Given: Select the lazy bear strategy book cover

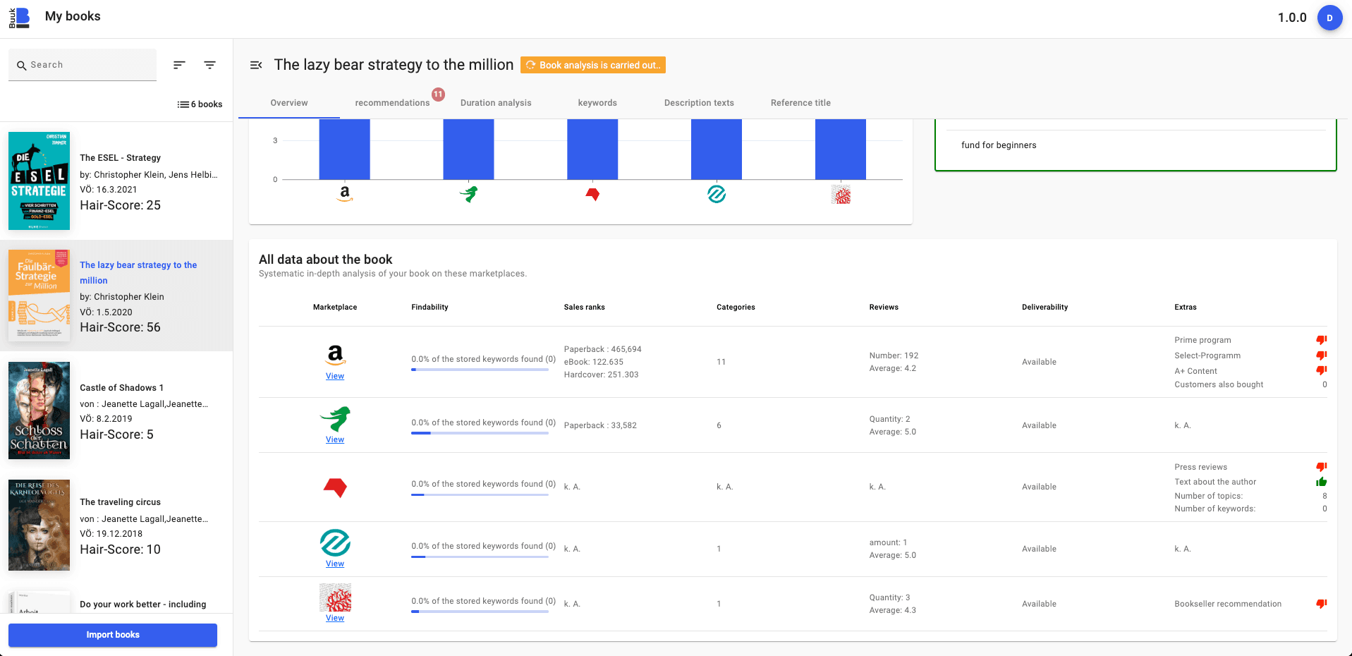Looking at the screenshot, I should 39,295.
